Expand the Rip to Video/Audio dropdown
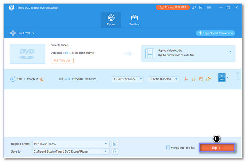246x162 pixels. tap(230, 51)
